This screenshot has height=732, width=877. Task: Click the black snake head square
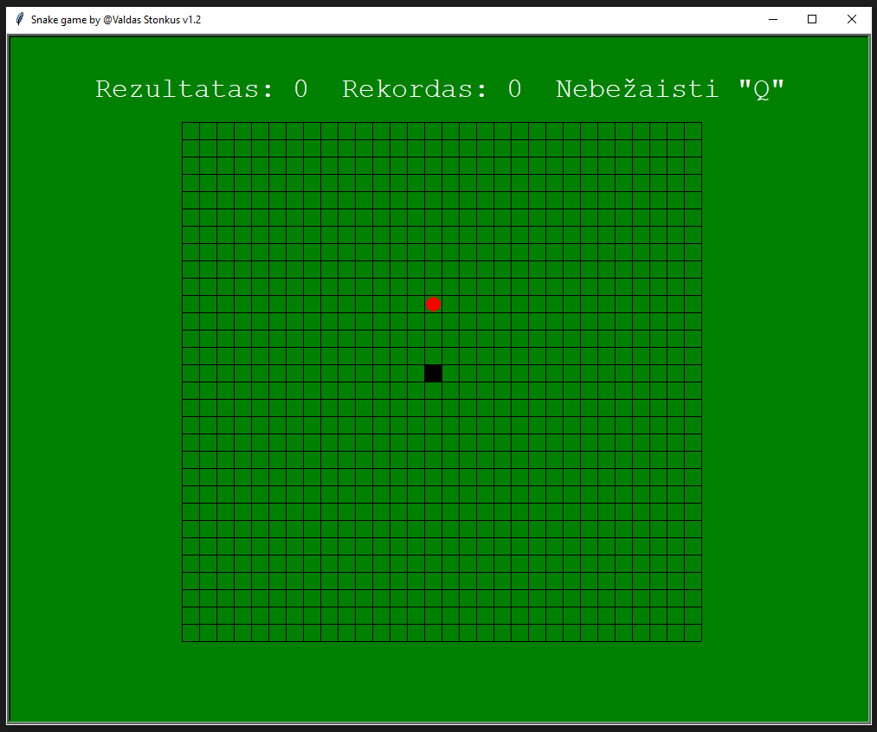coord(433,373)
